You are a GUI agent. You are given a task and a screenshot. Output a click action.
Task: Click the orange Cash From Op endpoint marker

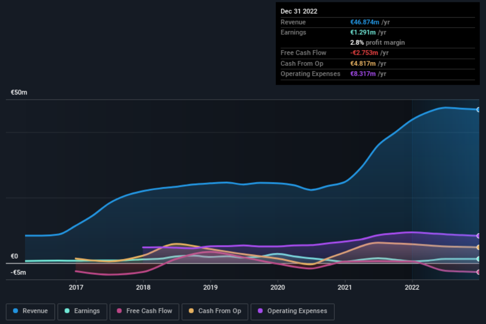pyautogui.click(x=478, y=247)
